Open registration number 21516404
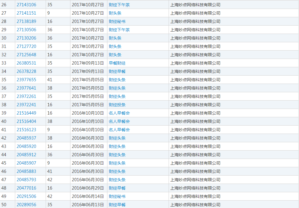Viewport: 299px width, 208px height. (26, 121)
